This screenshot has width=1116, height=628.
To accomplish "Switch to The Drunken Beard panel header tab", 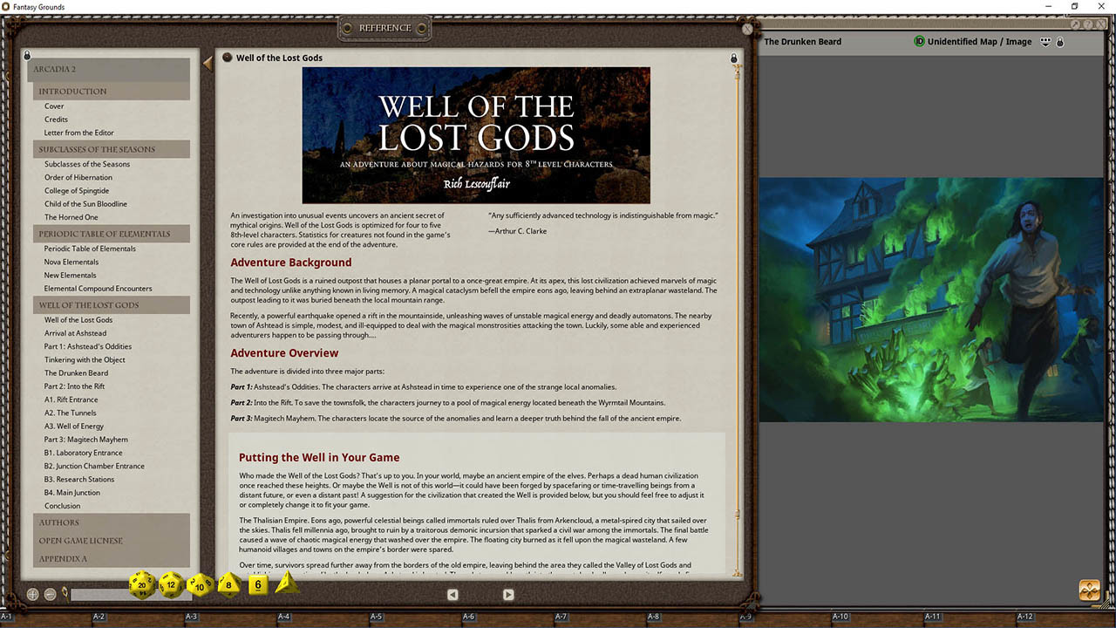I will (802, 41).
